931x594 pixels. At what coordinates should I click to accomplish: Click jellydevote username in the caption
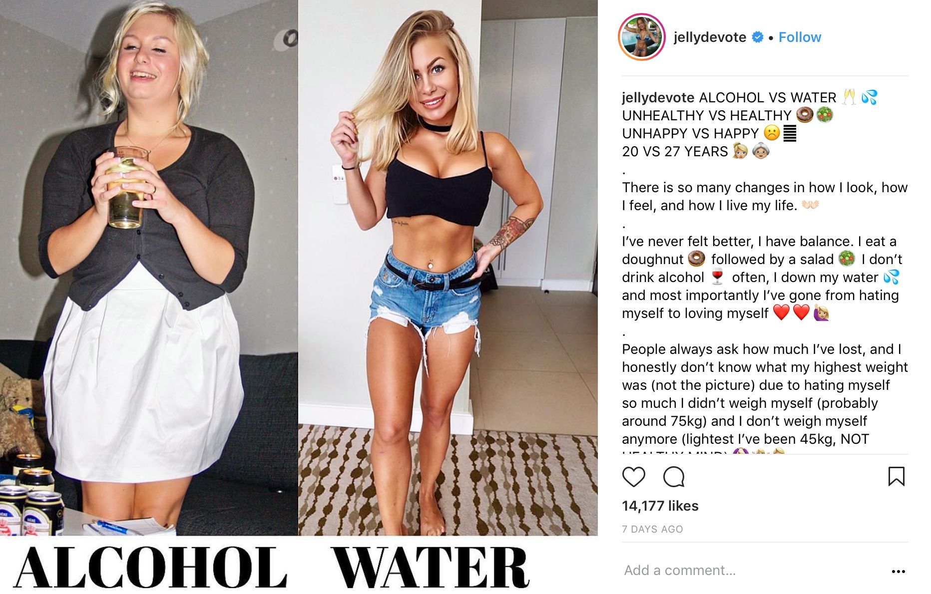coord(658,97)
